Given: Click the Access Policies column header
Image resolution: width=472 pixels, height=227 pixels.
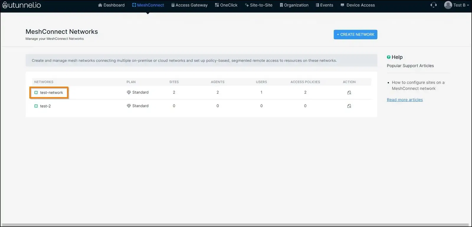Looking at the screenshot, I should tap(305, 82).
